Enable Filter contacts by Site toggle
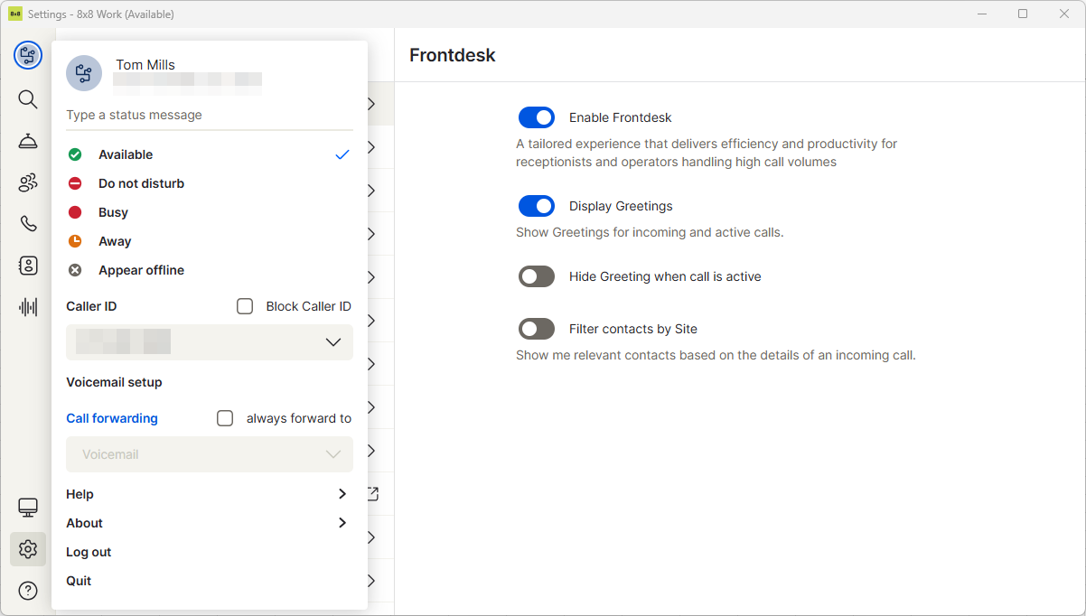This screenshot has height=616, width=1086. tap(537, 329)
